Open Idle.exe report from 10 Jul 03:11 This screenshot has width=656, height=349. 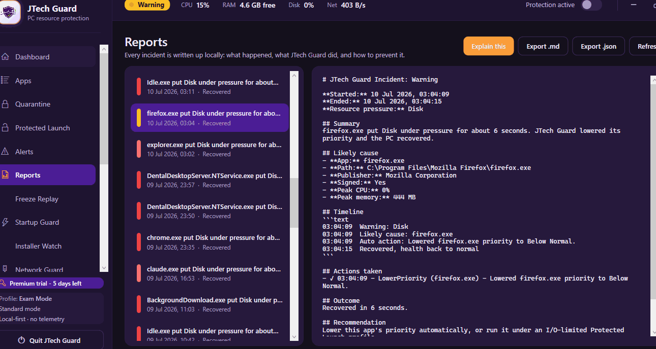click(210, 86)
